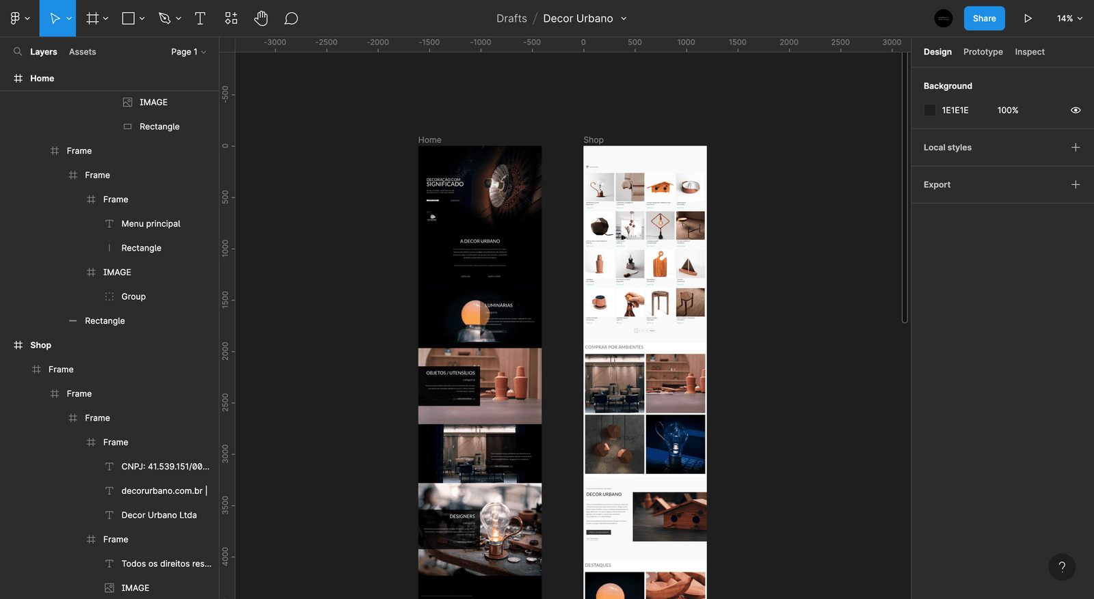Activate the Hand tool
1094x599 pixels.
(x=261, y=18)
